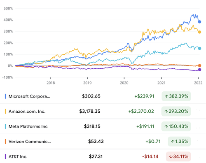Click the 382.39% gain badge for Microsoft
The width and height of the screenshot is (206, 163).
[176, 96]
